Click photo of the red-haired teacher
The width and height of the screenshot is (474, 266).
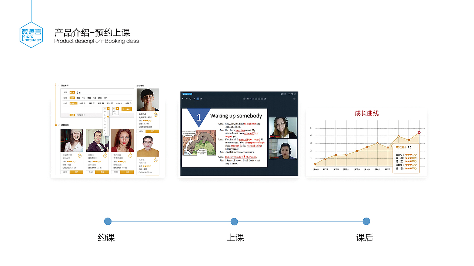point(123,140)
